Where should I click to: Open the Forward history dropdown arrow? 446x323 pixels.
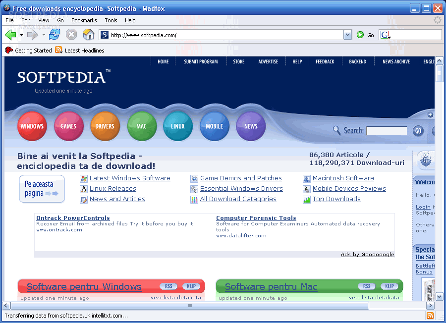click(44, 35)
